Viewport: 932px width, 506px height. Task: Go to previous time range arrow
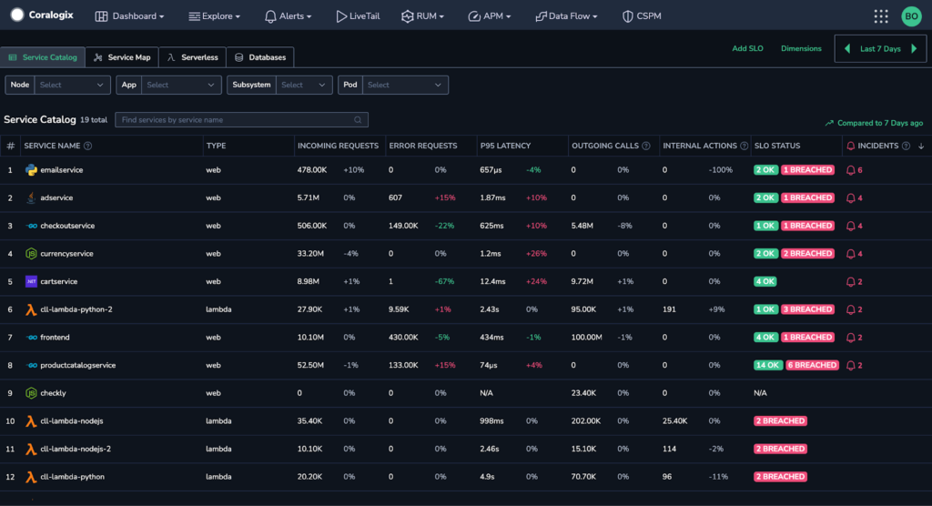[x=847, y=49]
